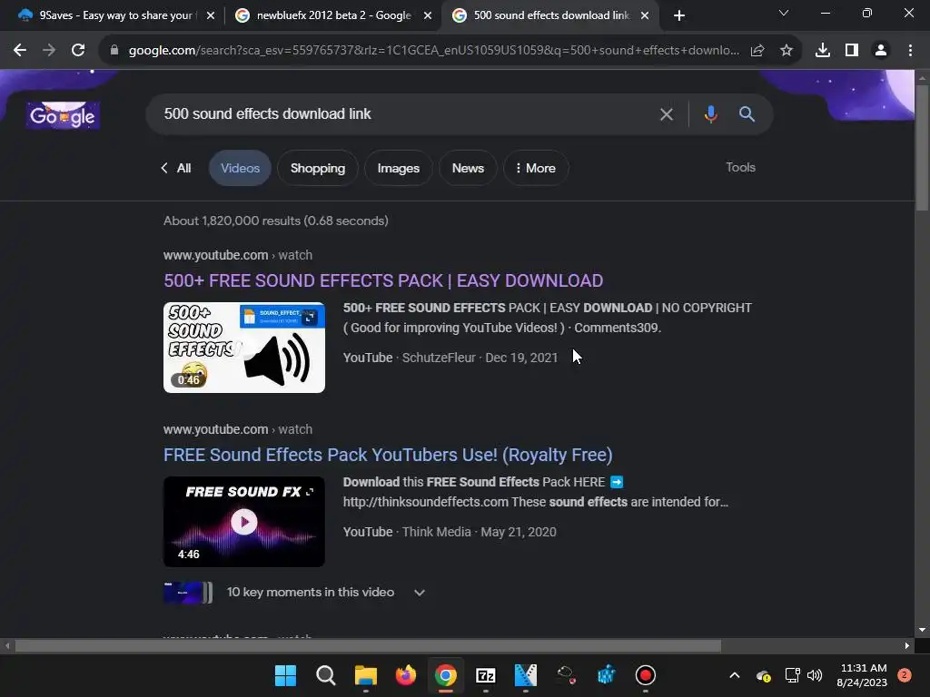View site info via lock icon

114,51
